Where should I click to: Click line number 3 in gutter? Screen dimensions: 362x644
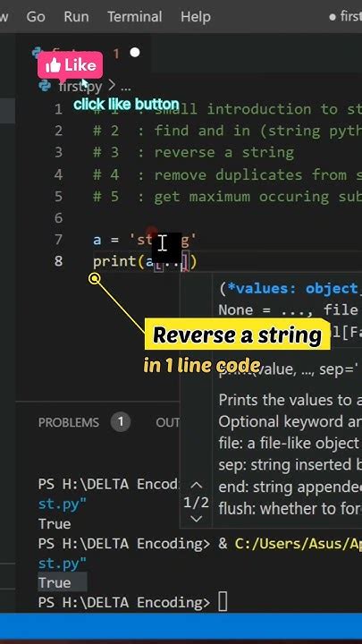click(58, 152)
